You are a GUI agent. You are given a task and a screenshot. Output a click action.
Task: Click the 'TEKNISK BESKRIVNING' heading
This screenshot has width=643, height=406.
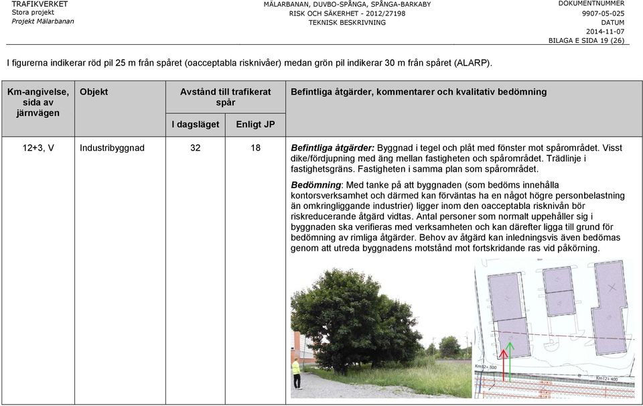[347, 23]
